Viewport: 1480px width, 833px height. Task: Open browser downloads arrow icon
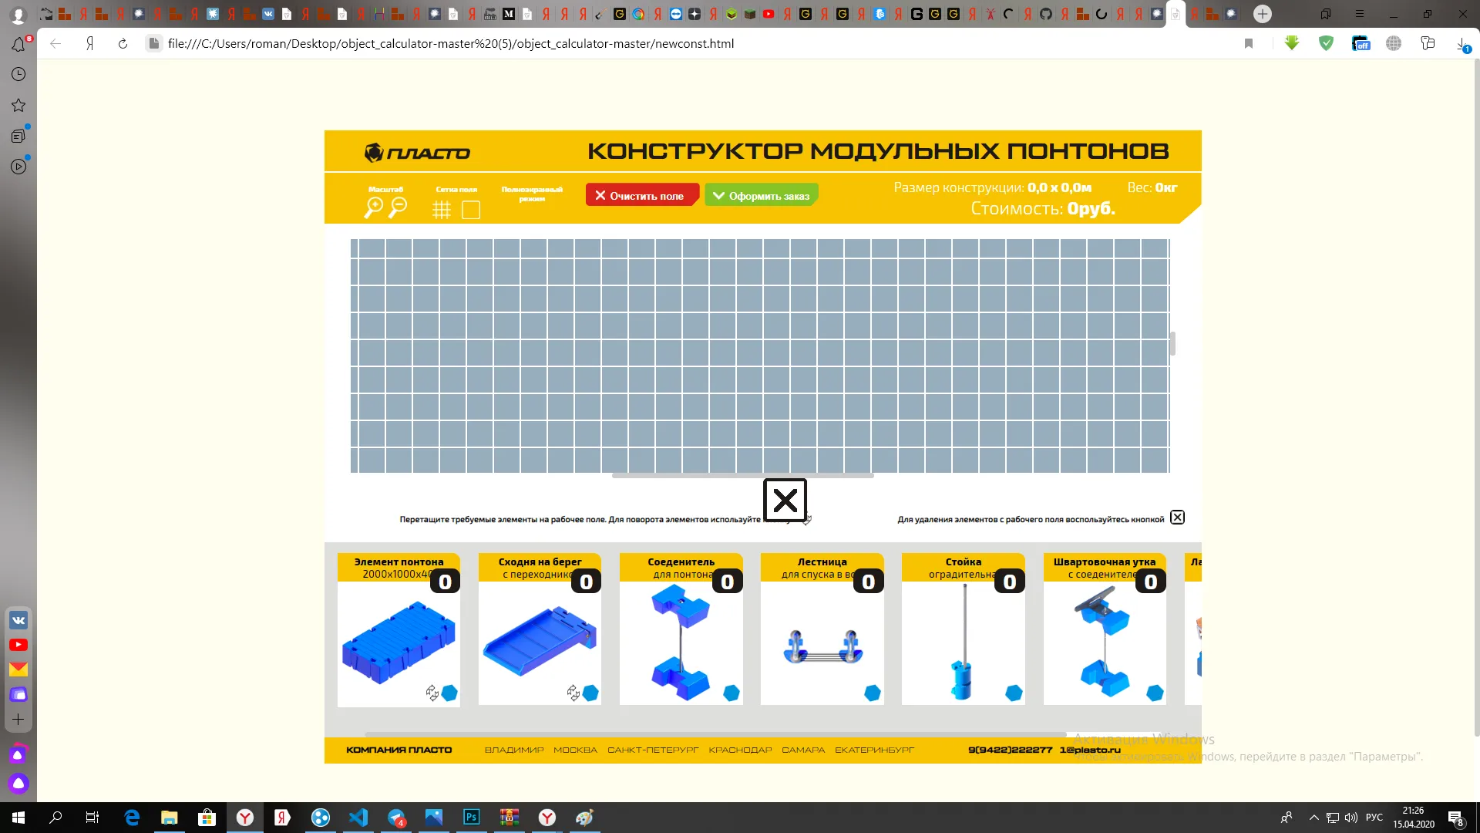[x=1462, y=44]
